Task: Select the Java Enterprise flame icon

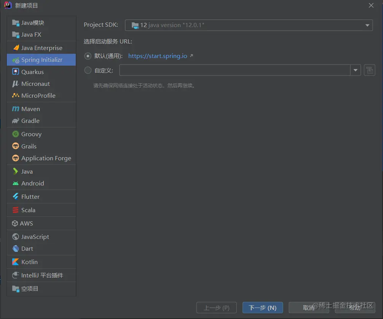Action: [16, 48]
